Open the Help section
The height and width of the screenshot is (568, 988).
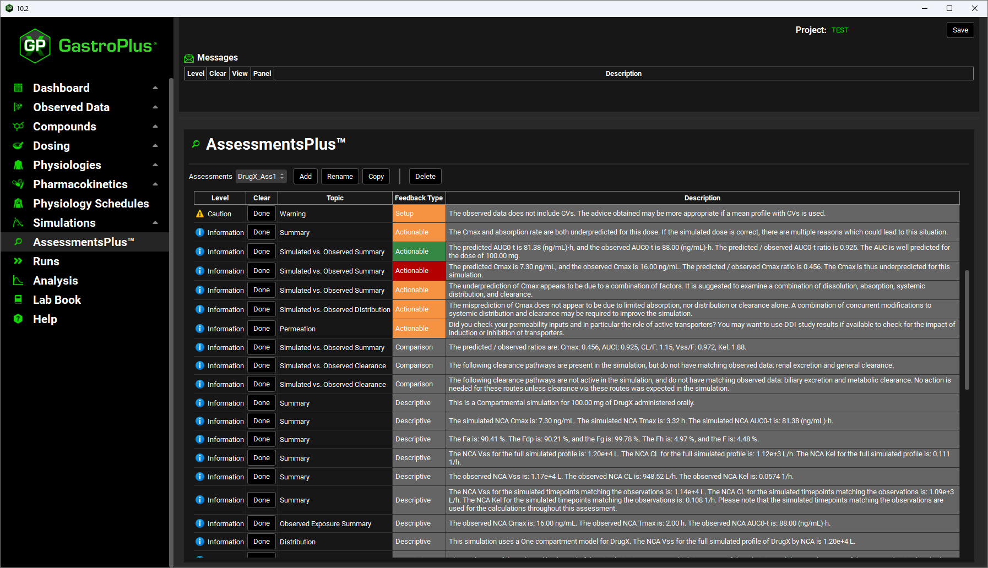85,319
